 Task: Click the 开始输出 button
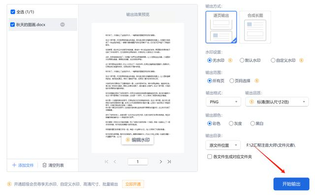pos(291,184)
